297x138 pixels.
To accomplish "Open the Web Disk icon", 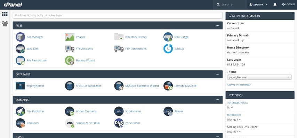I will (x=20, y=49).
